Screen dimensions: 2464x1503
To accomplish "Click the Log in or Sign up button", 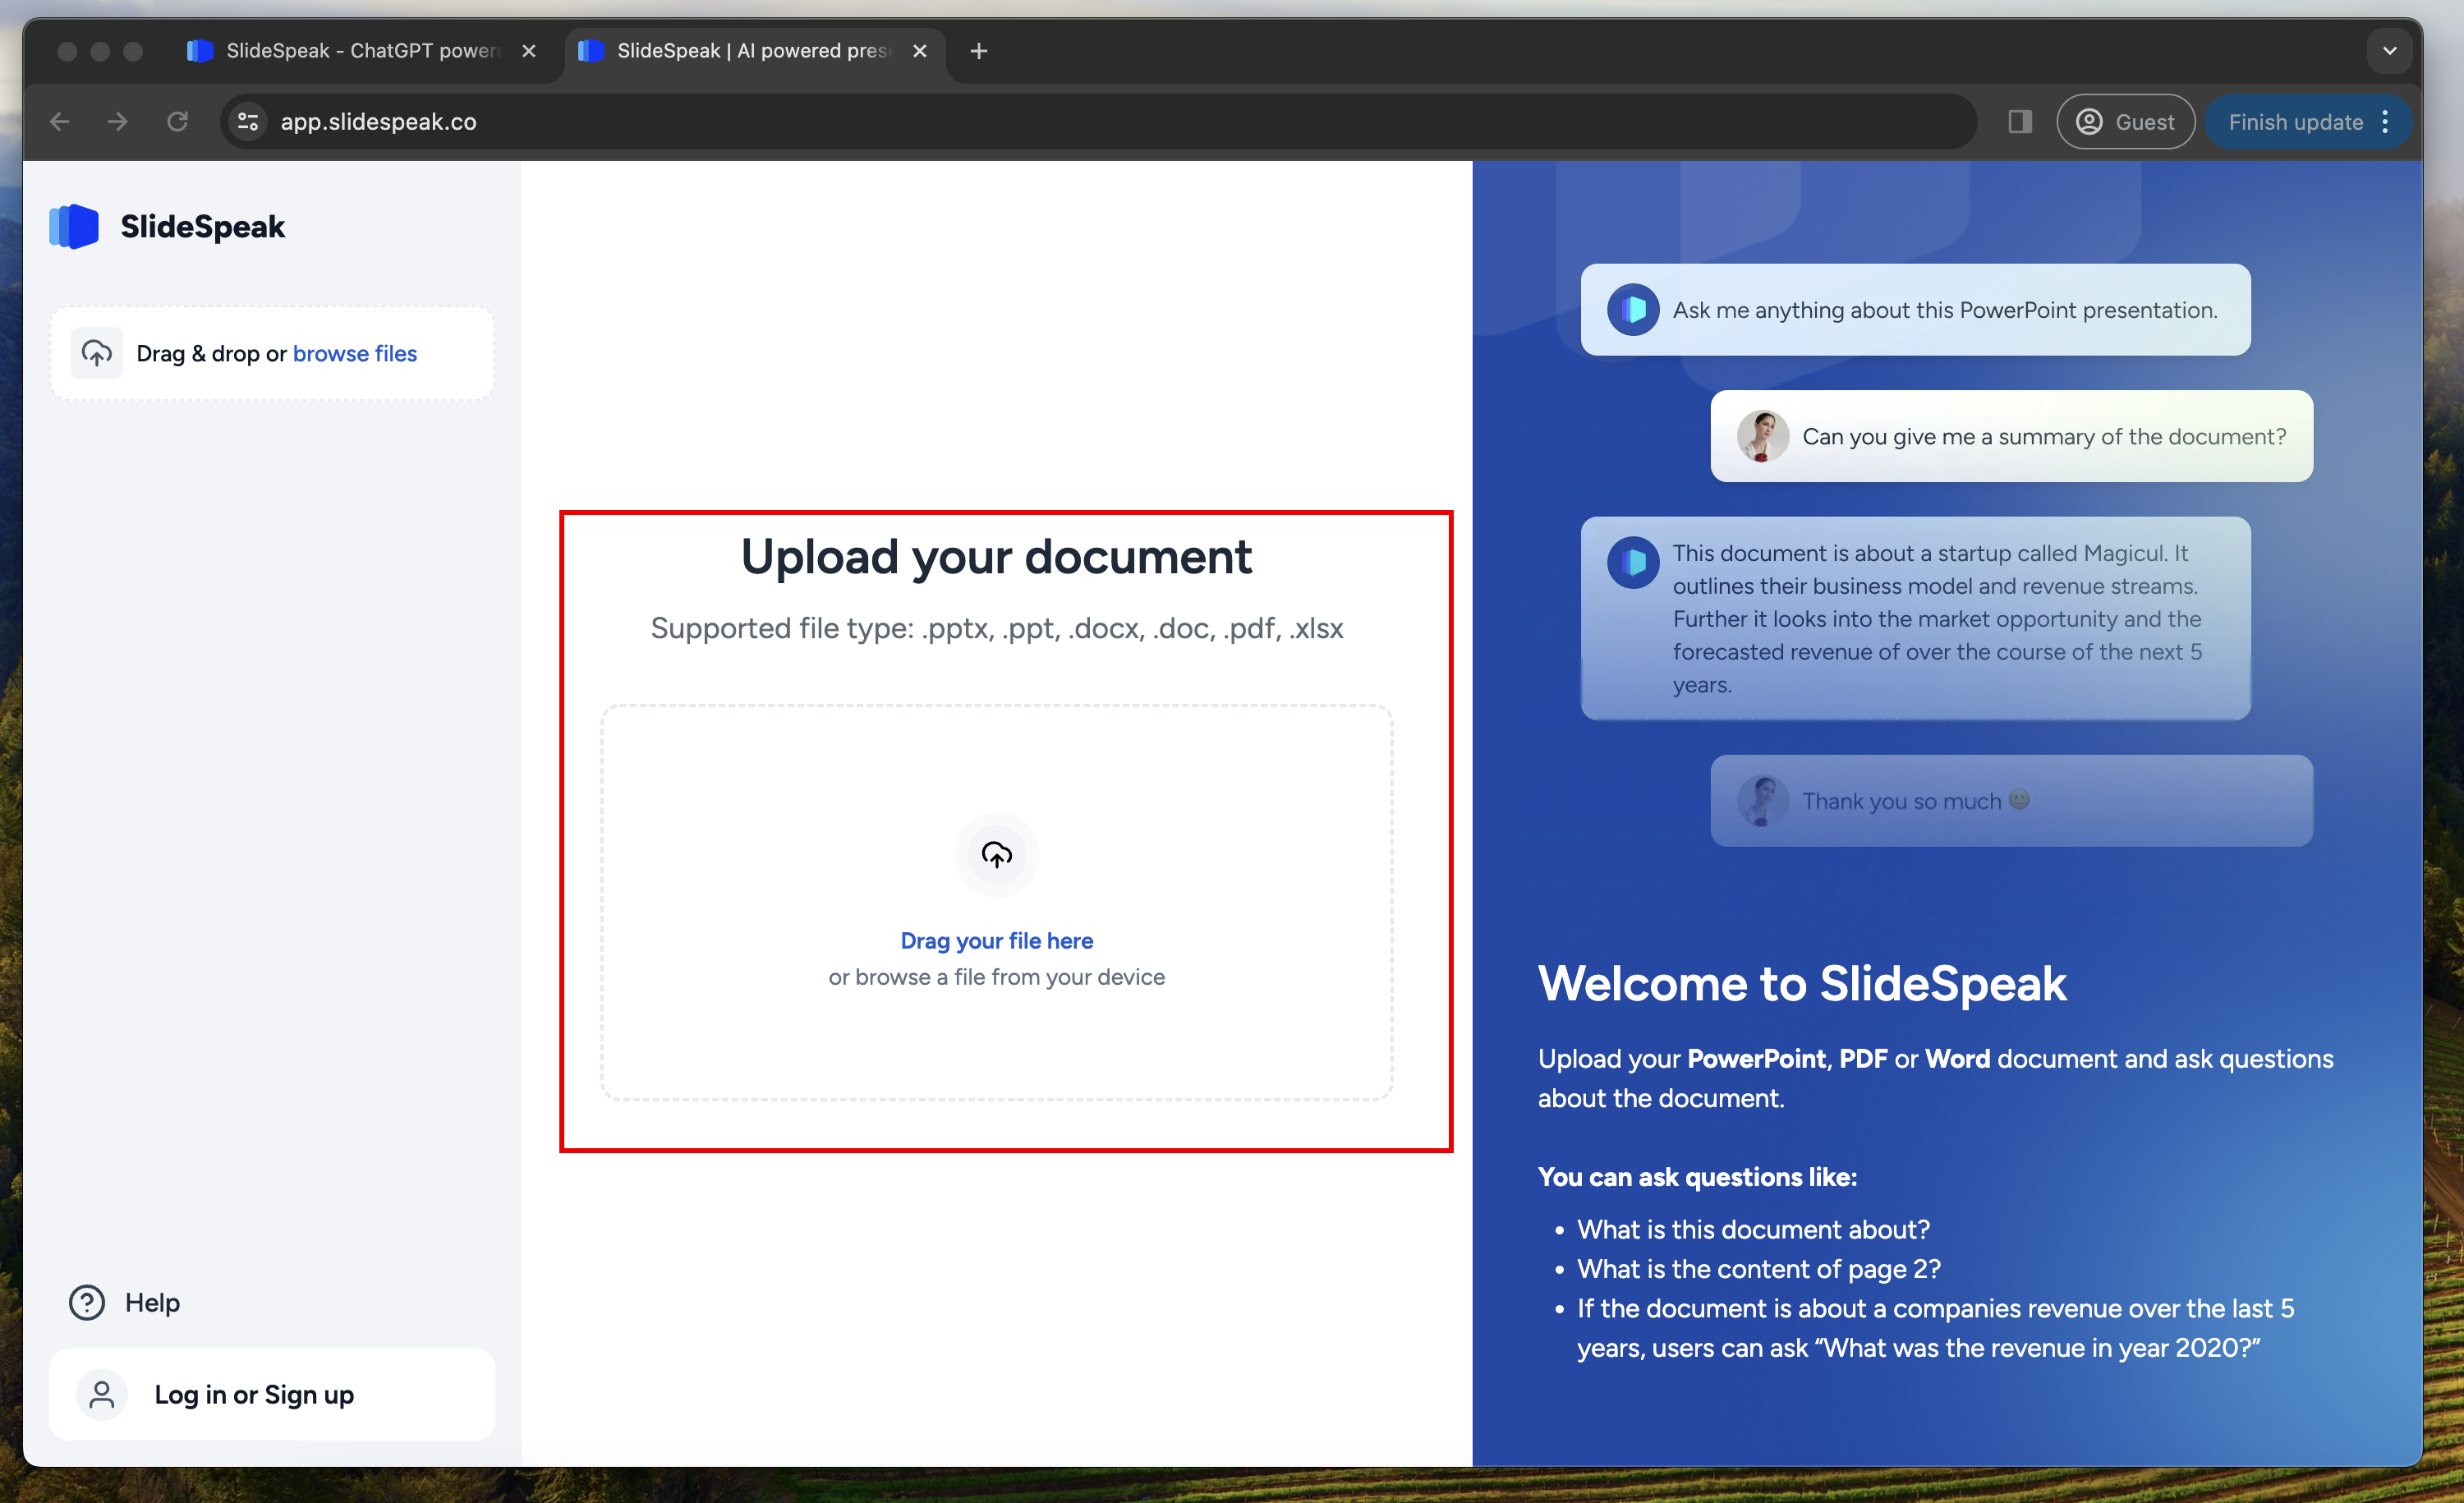I will (273, 1394).
